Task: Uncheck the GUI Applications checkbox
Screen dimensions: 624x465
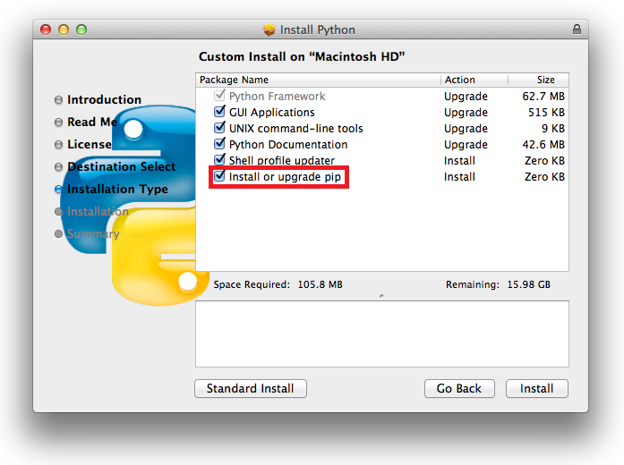Action: (219, 111)
